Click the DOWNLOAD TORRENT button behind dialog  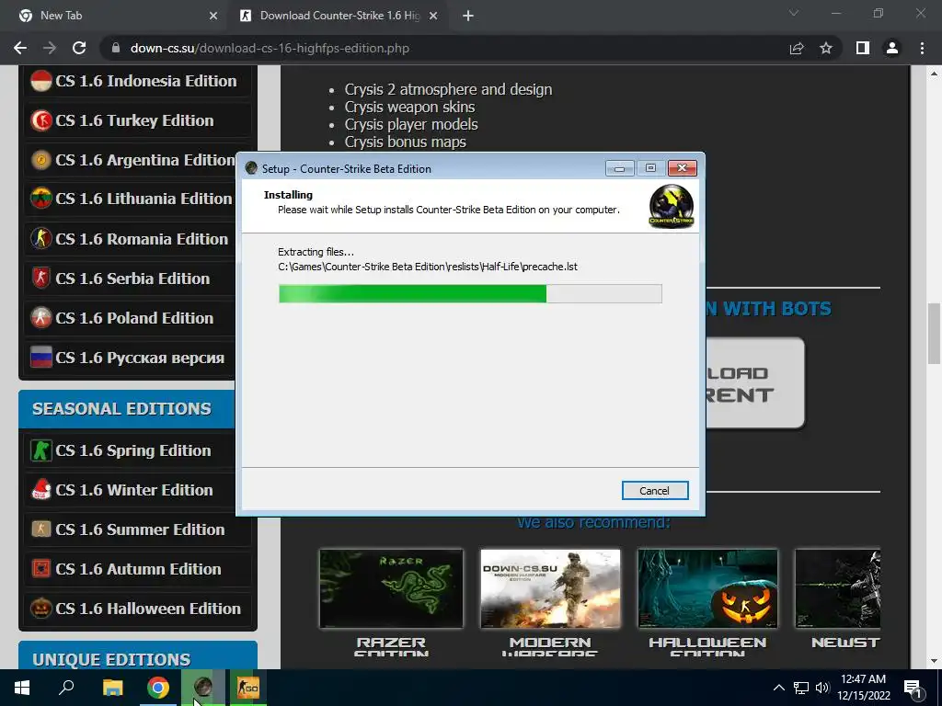point(755,383)
